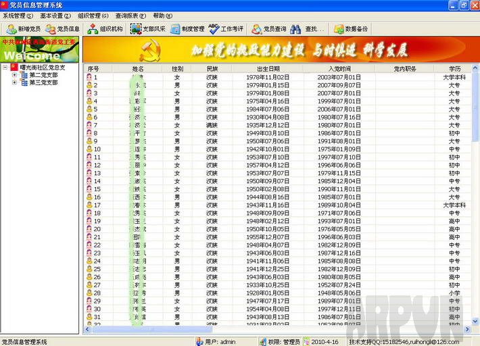
Task: Click the 新增党员 toolbar icon
Action: tap(23, 29)
